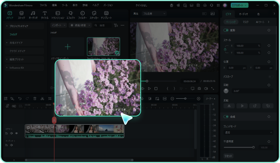The height and width of the screenshot is (163, 280).
Task: Open the ヘルプ menu
Action: [96, 5]
